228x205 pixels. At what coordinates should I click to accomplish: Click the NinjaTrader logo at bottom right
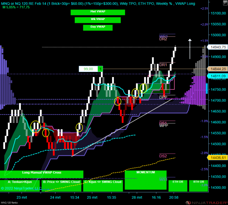point(206,203)
